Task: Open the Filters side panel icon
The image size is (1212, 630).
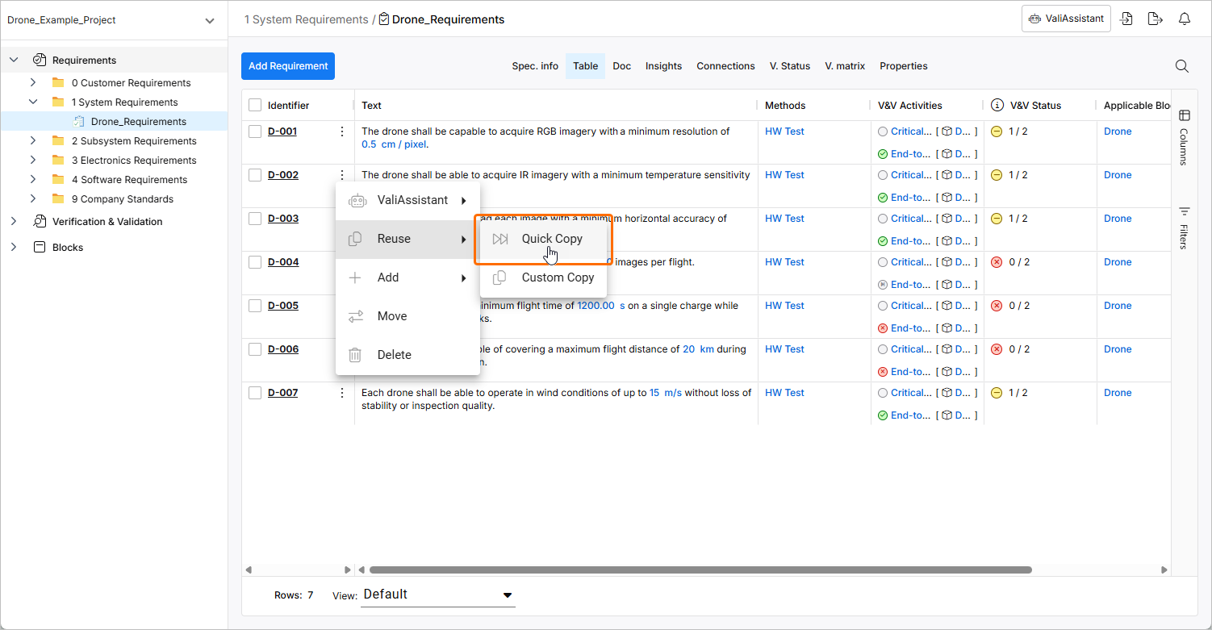Action: (1184, 211)
